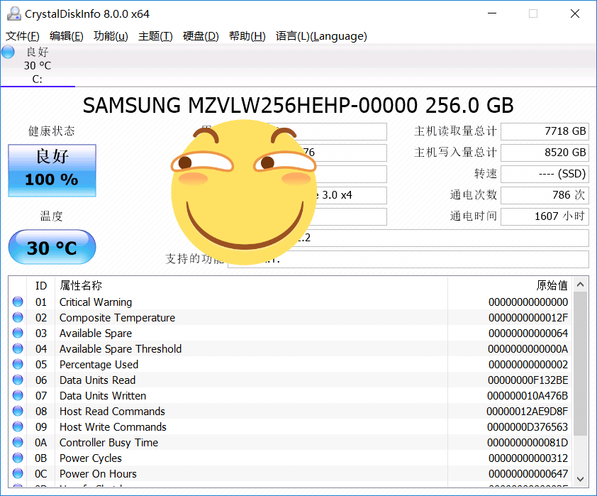
Task: Click the ID column header
Action: coord(40,285)
